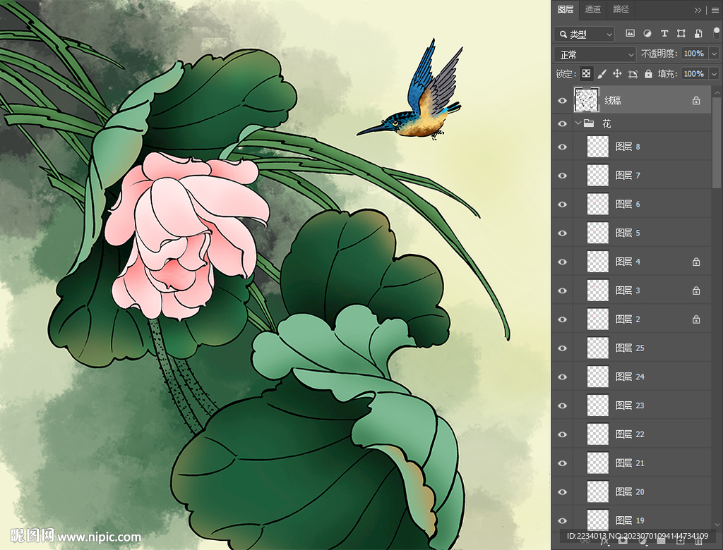Image resolution: width=723 pixels, height=550 pixels.
Task: Switch to the 路径 tab
Action: coord(621,9)
